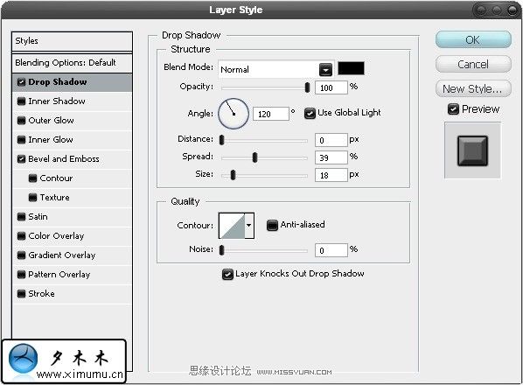This screenshot has height=385, width=523.
Task: Click the Distance slider handle
Action: point(222,140)
